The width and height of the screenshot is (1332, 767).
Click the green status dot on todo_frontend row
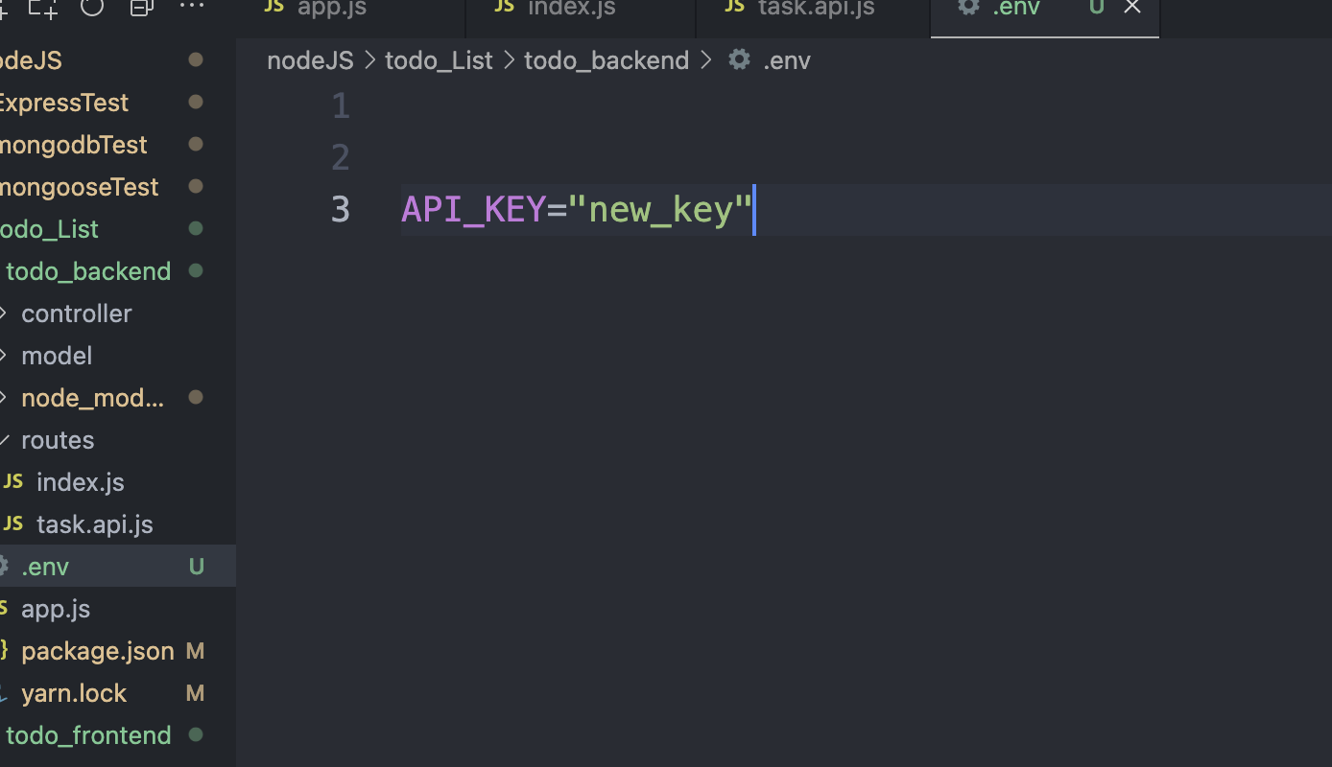coord(196,734)
